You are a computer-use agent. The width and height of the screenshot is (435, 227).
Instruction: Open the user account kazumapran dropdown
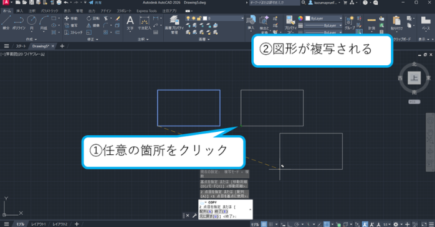coord(324,2)
